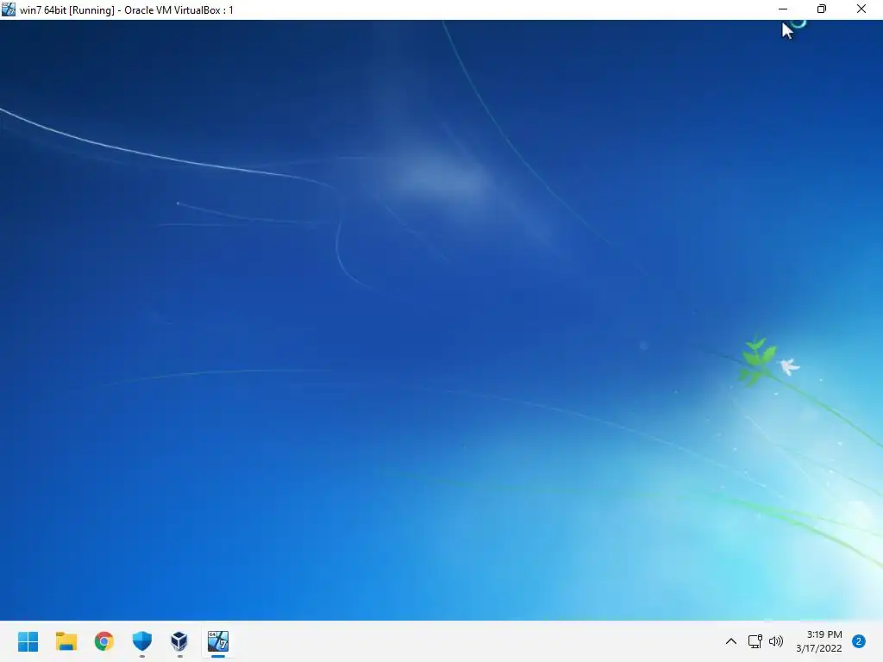This screenshot has height=662, width=883.
Task: Show hidden system tray icons
Action: click(x=731, y=641)
